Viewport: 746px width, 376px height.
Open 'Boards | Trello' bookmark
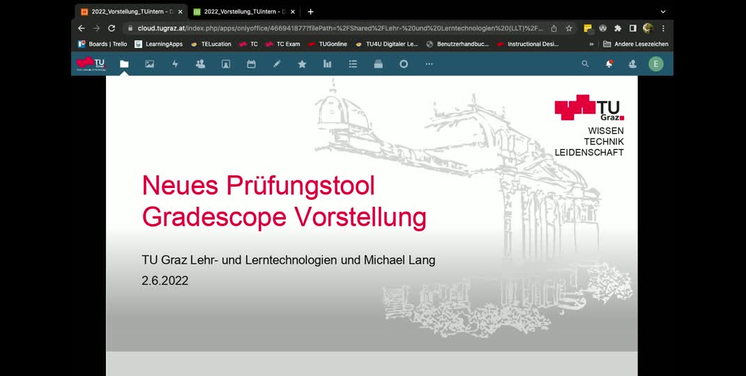click(102, 44)
